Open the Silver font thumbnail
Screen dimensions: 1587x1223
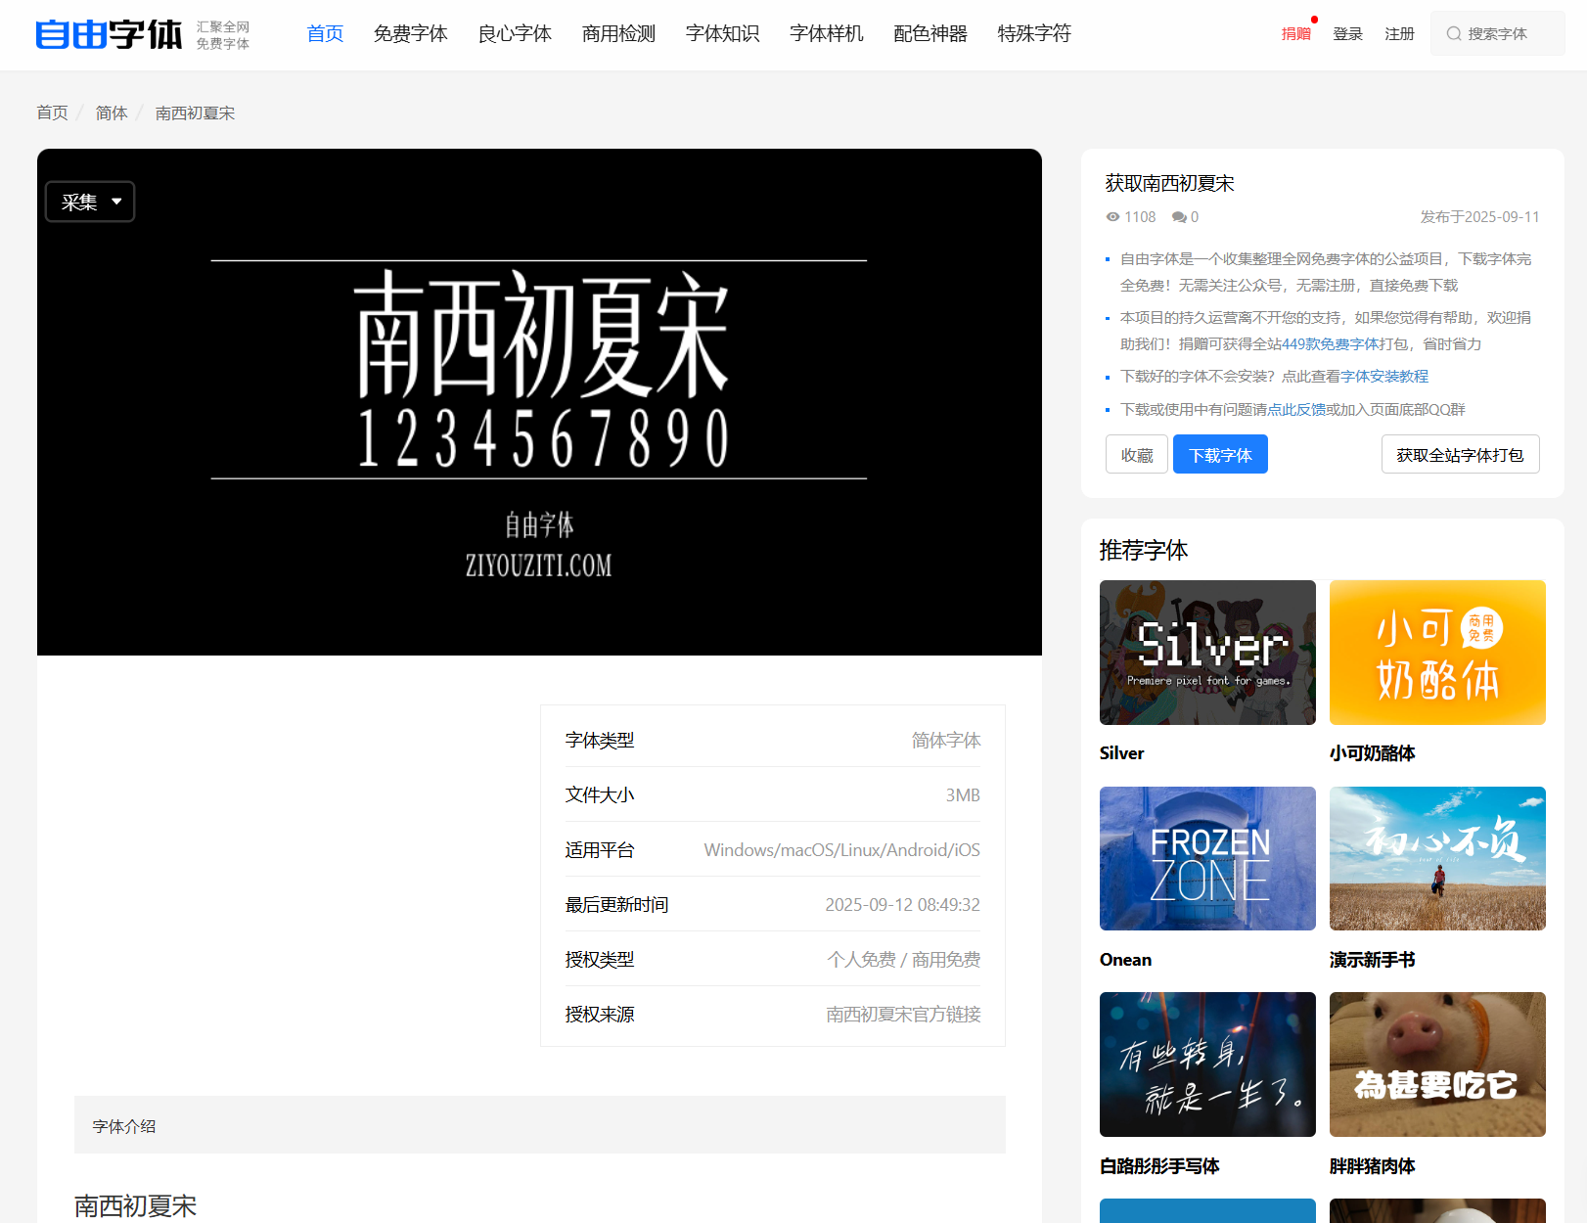click(1207, 653)
